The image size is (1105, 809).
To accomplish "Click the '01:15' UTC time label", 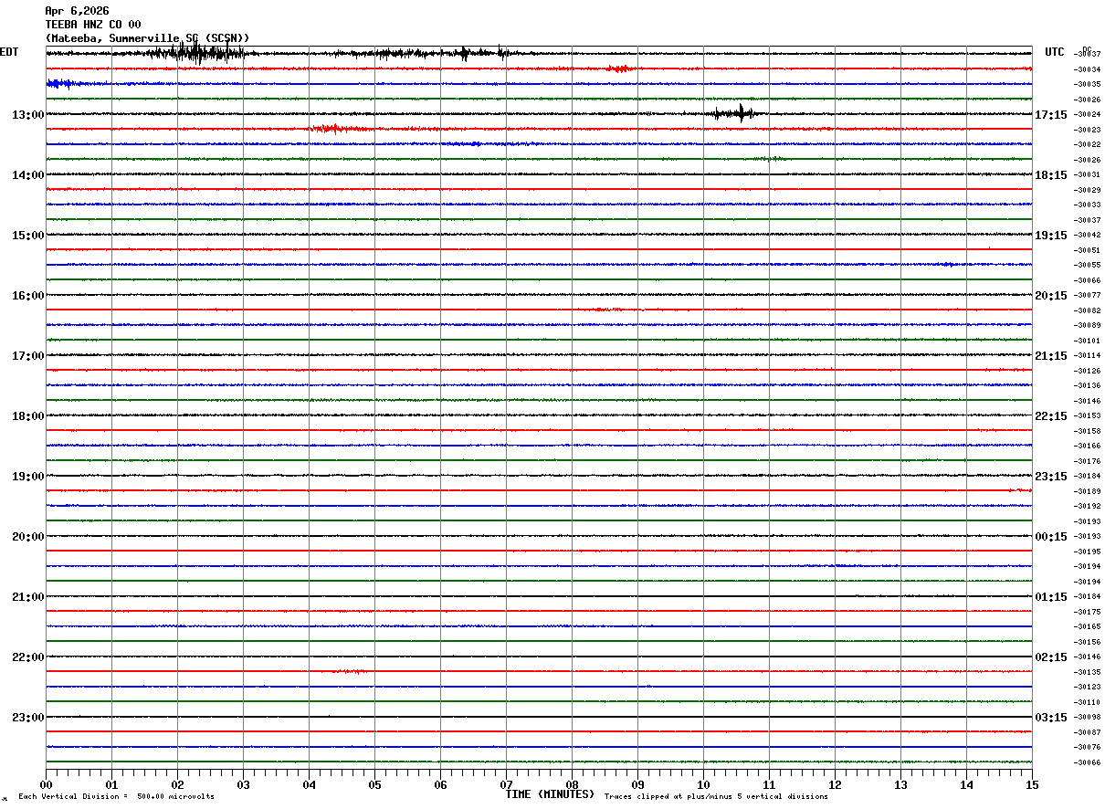I will 1050,597.
